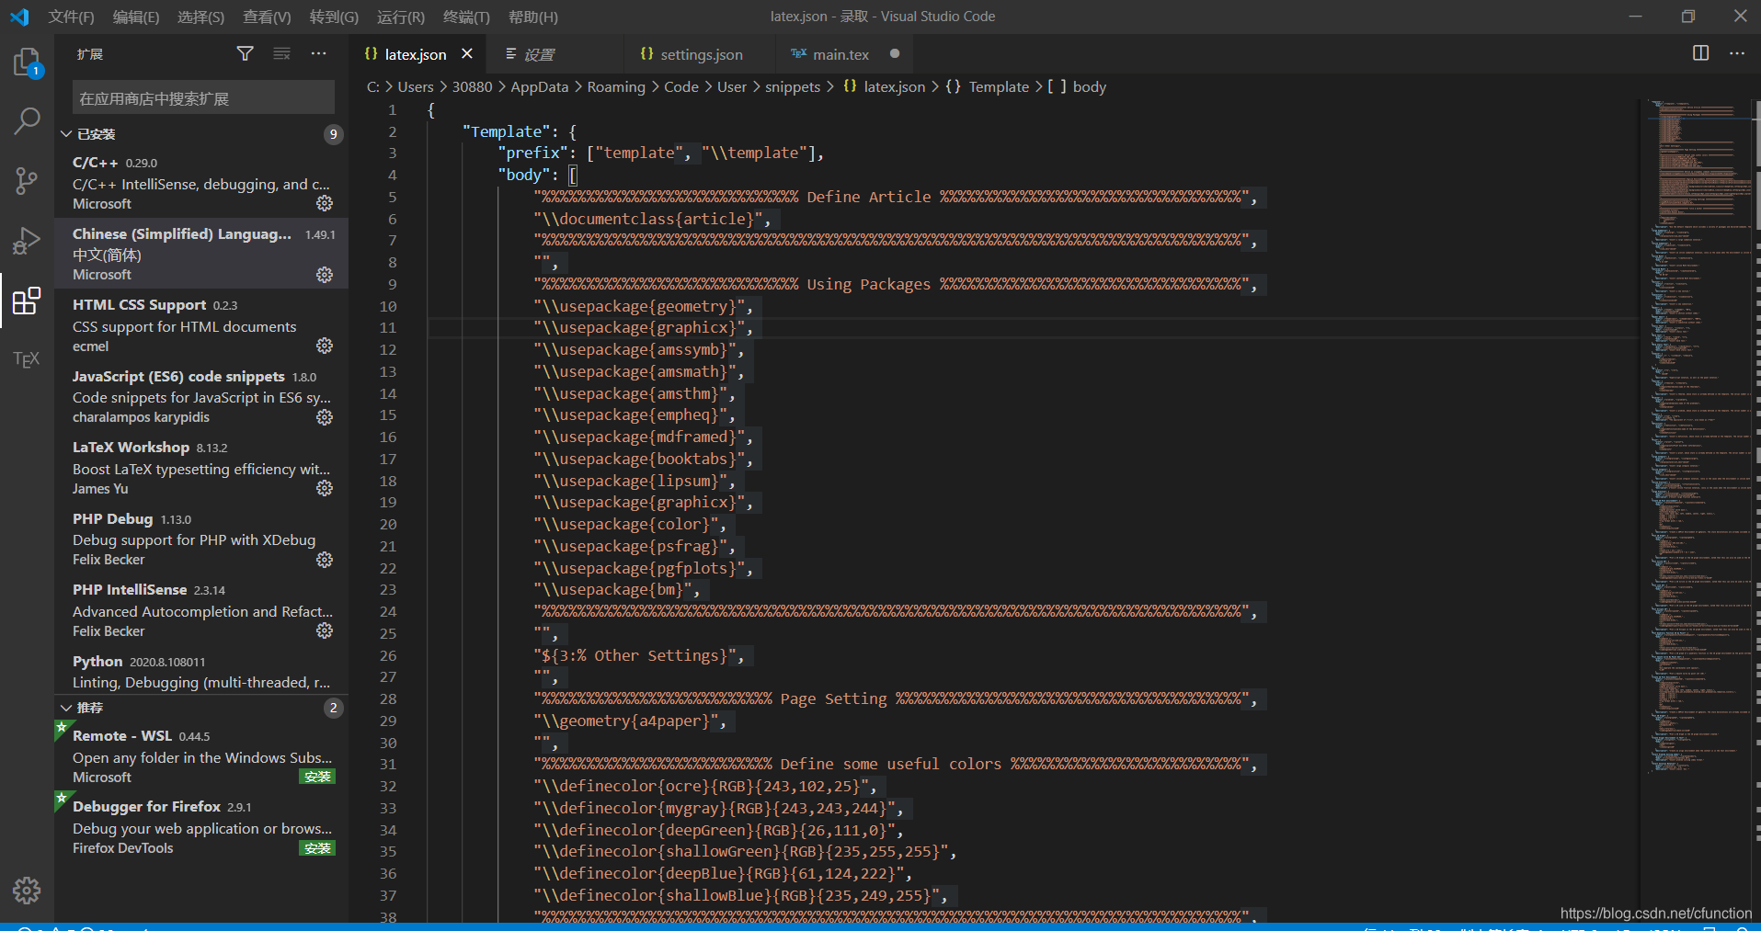Click the "prefix" key on line 3

[533, 153]
